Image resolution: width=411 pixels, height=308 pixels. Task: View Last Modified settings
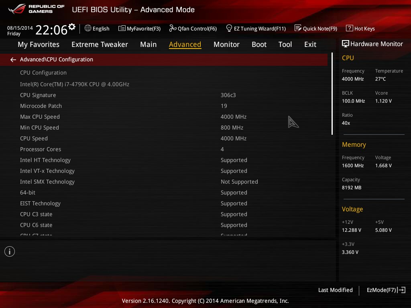(335, 290)
